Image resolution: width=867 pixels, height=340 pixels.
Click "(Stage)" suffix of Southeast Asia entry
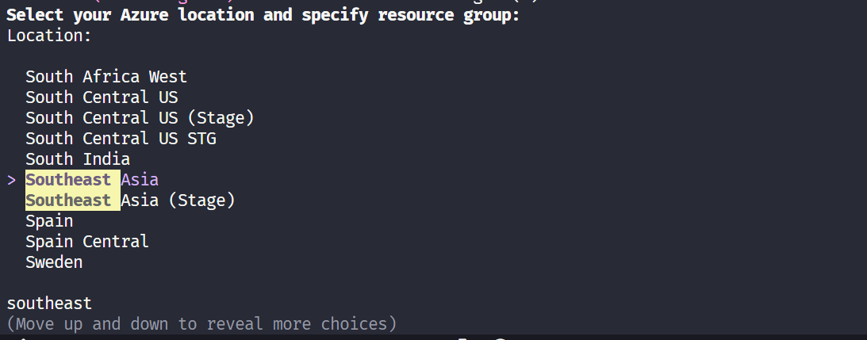(x=201, y=201)
